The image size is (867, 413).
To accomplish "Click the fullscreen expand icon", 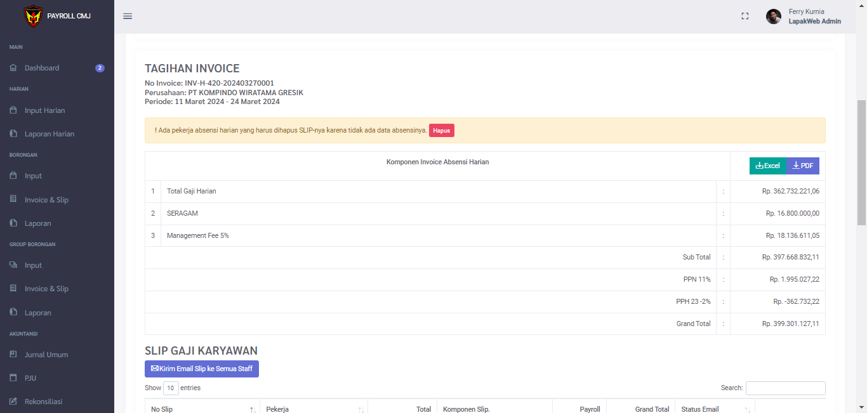I will [x=745, y=16].
